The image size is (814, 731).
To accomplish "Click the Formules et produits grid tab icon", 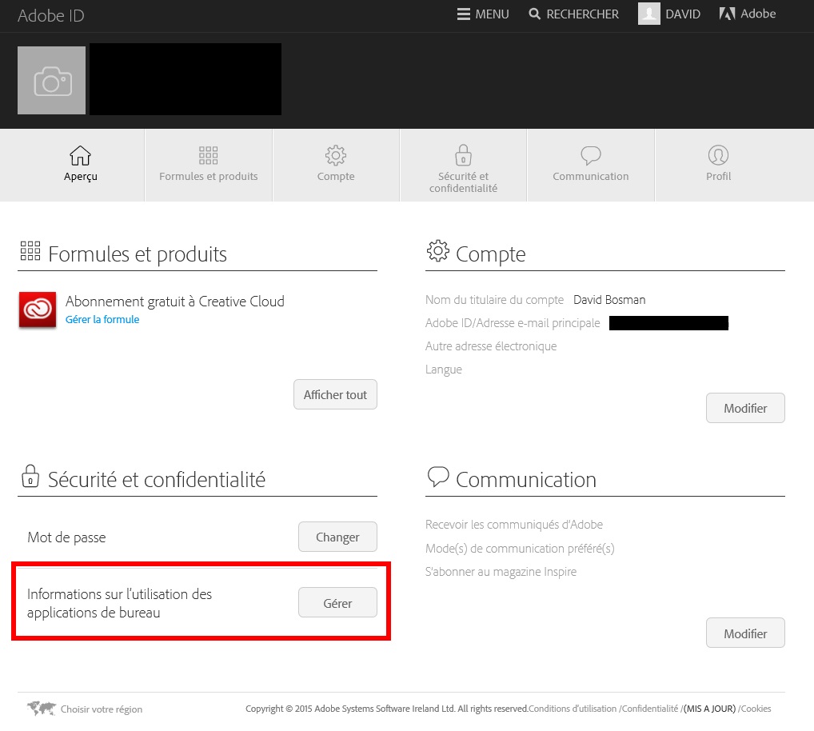I will click(x=208, y=155).
